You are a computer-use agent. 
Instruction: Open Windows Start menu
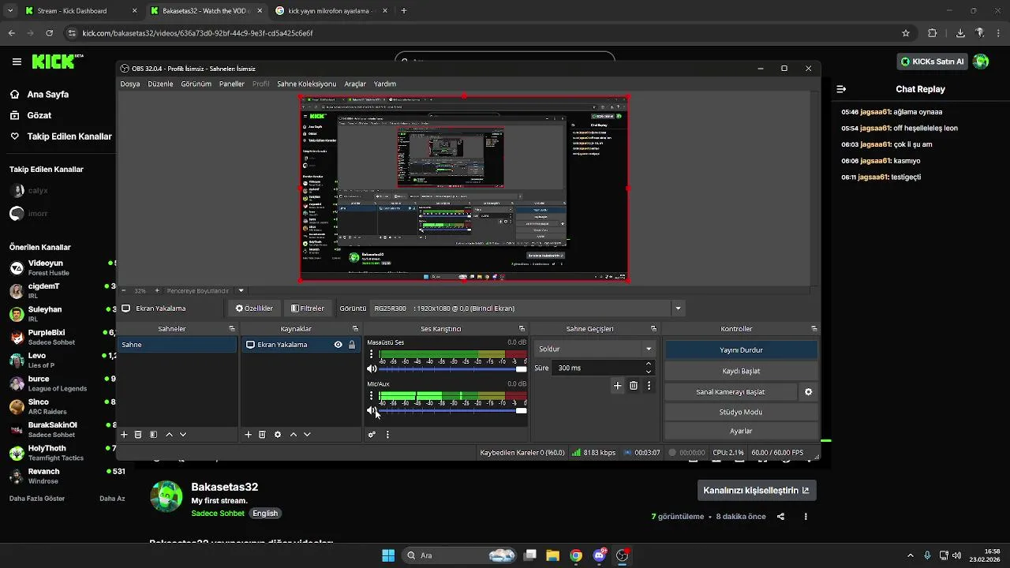(x=388, y=555)
